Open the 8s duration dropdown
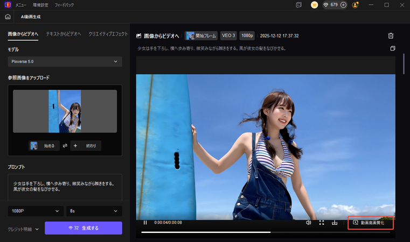The image size is (410, 242). (x=94, y=211)
